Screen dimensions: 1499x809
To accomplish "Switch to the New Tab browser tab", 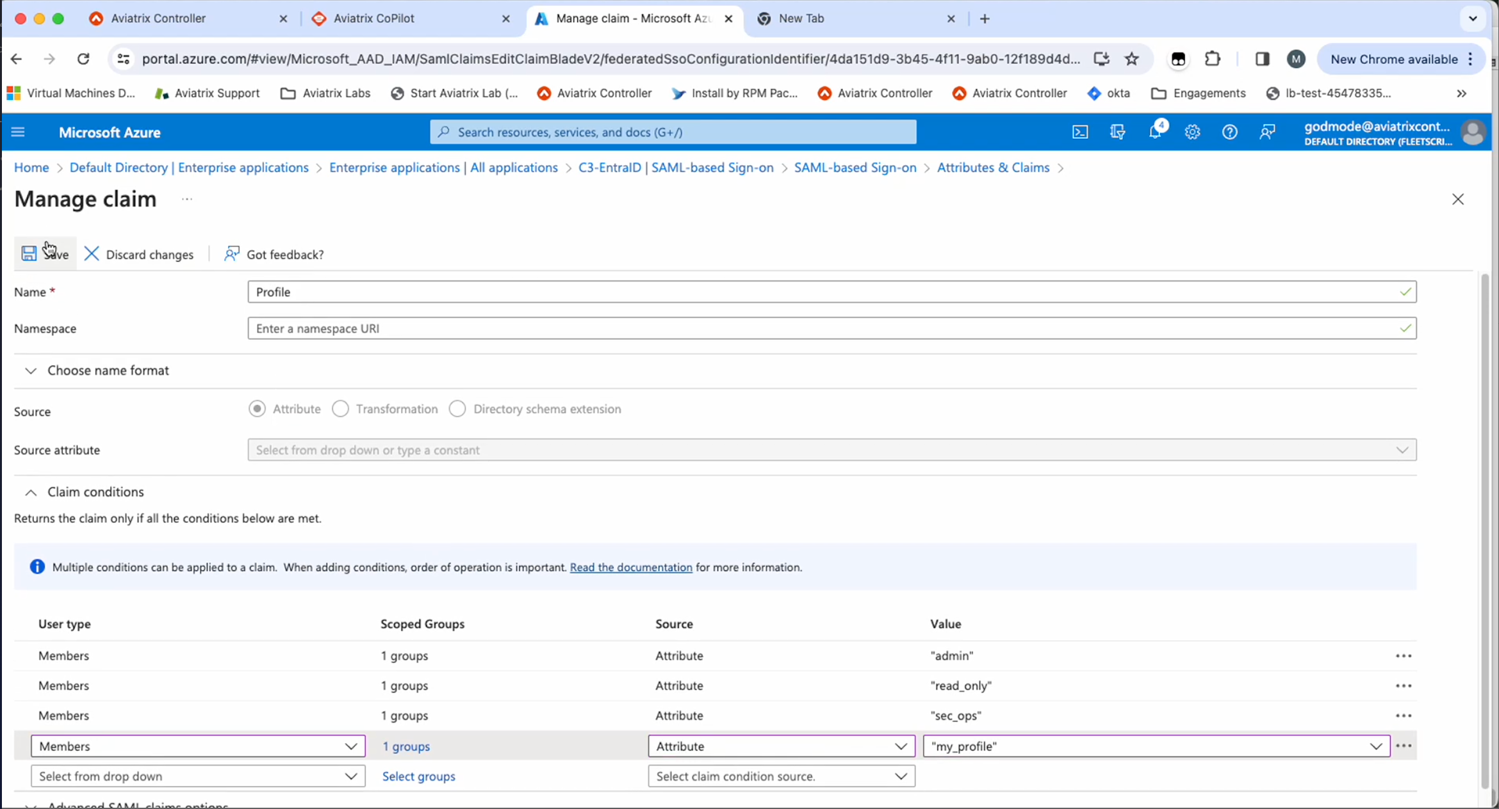I will tap(801, 19).
